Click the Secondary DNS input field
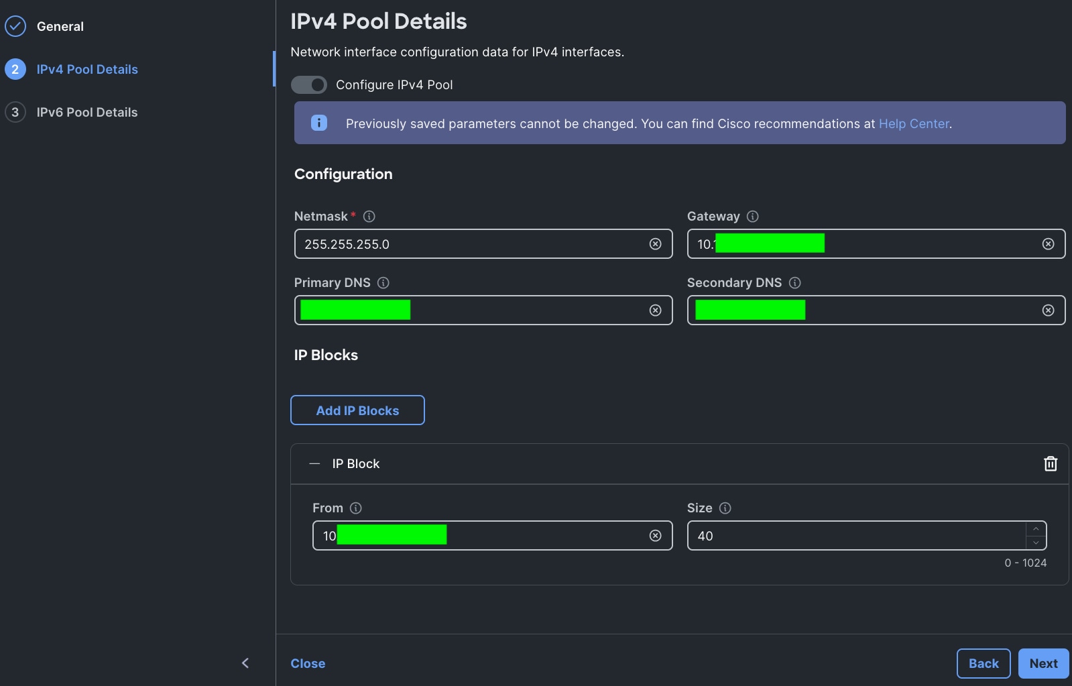 coord(876,310)
